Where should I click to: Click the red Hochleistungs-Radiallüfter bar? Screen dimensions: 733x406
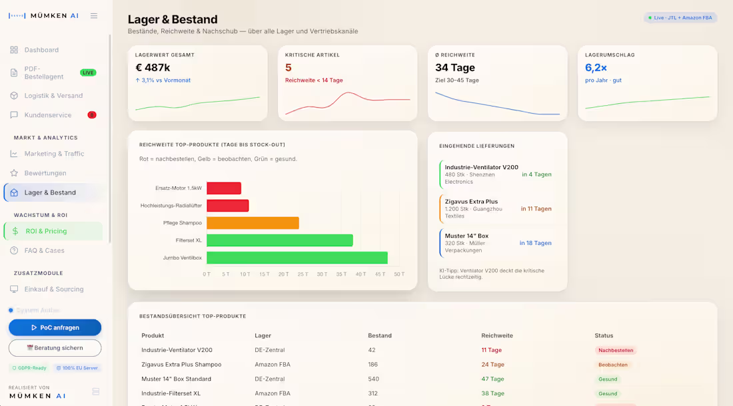click(228, 206)
